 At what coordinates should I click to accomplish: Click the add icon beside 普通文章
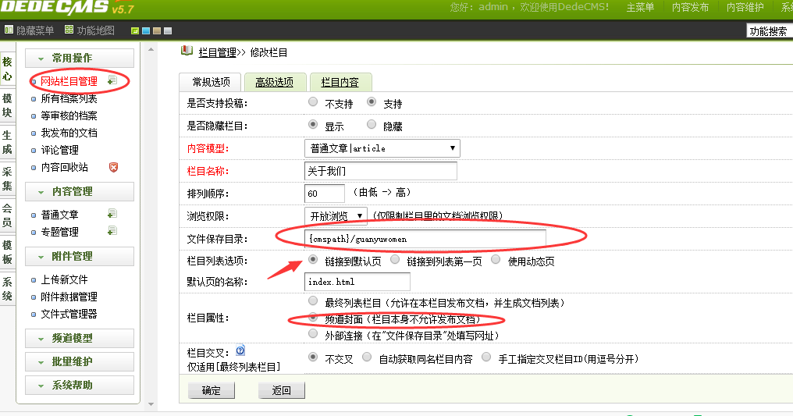[112, 214]
